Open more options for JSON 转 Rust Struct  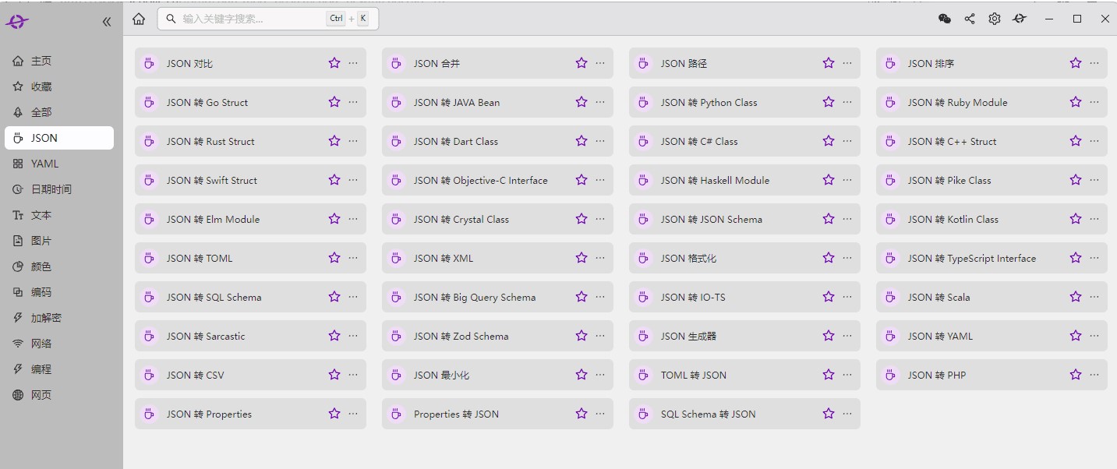click(353, 141)
